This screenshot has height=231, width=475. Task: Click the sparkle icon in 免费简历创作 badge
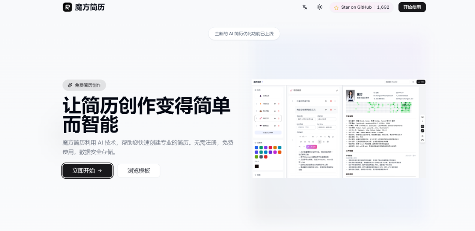(70, 85)
